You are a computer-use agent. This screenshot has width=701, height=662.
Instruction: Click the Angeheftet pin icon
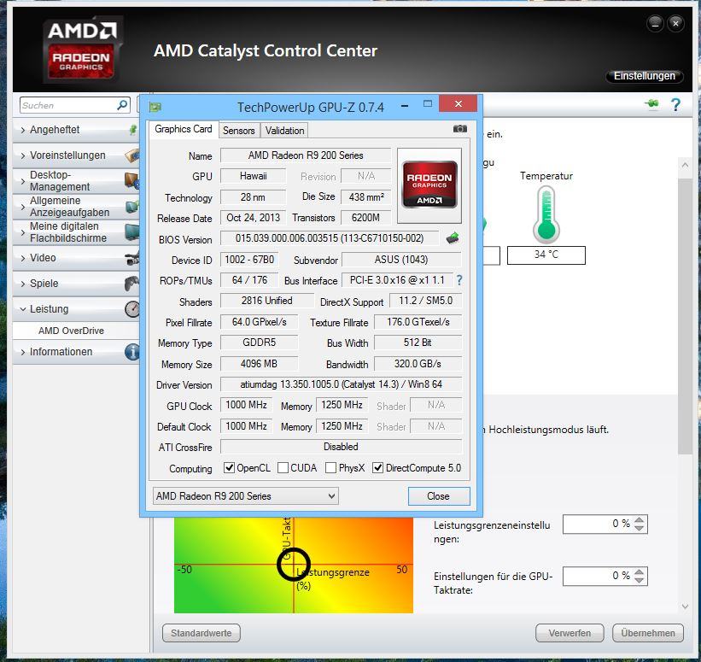coord(133,130)
